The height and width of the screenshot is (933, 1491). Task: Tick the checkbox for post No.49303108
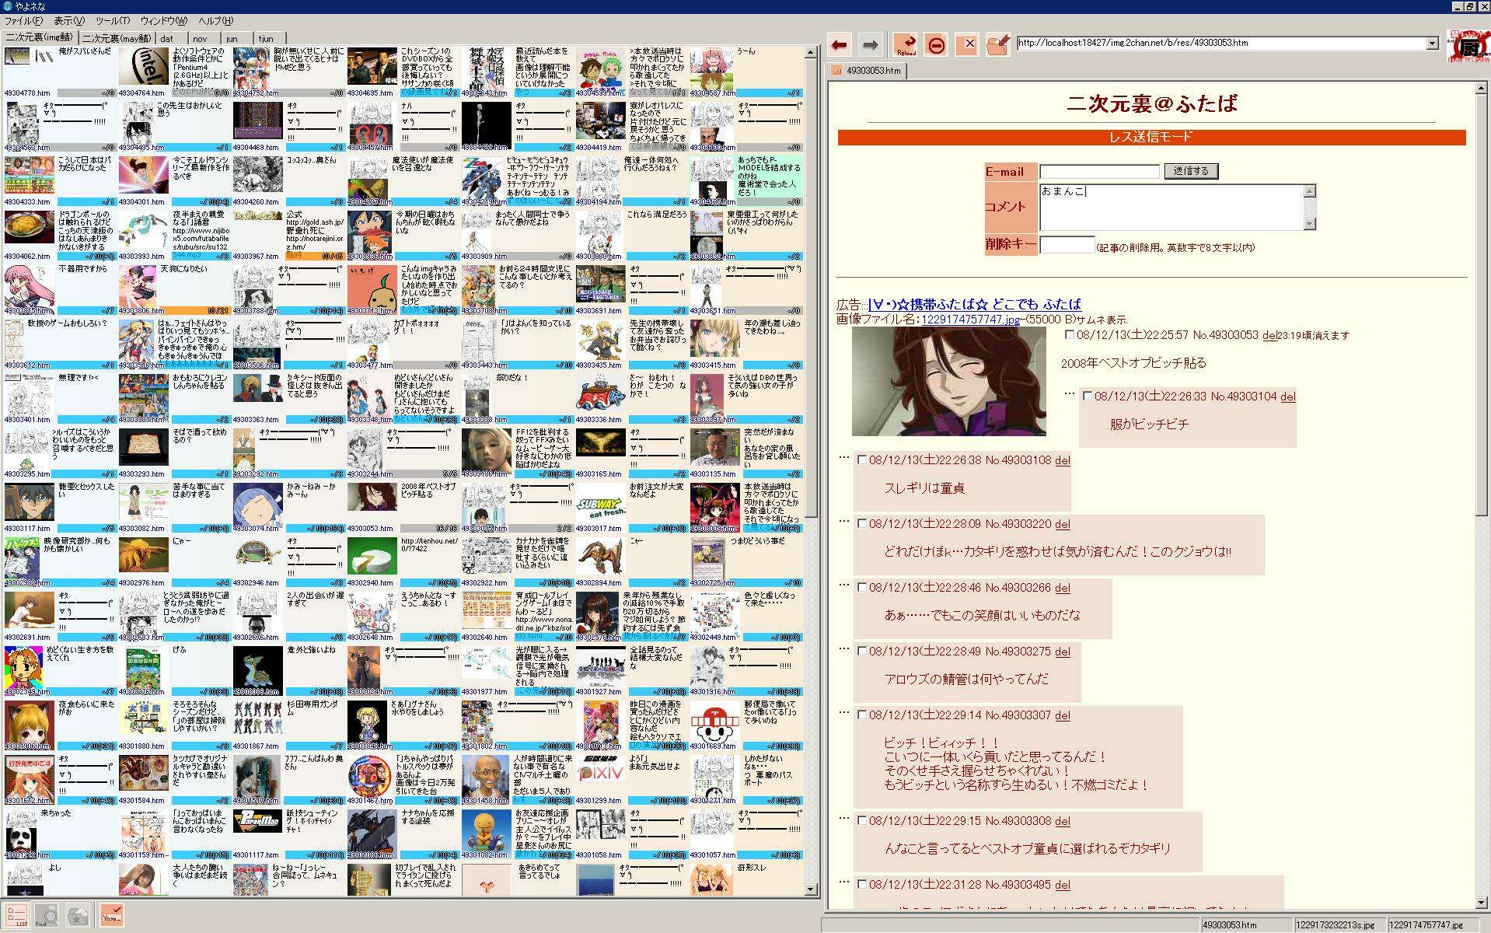[861, 460]
